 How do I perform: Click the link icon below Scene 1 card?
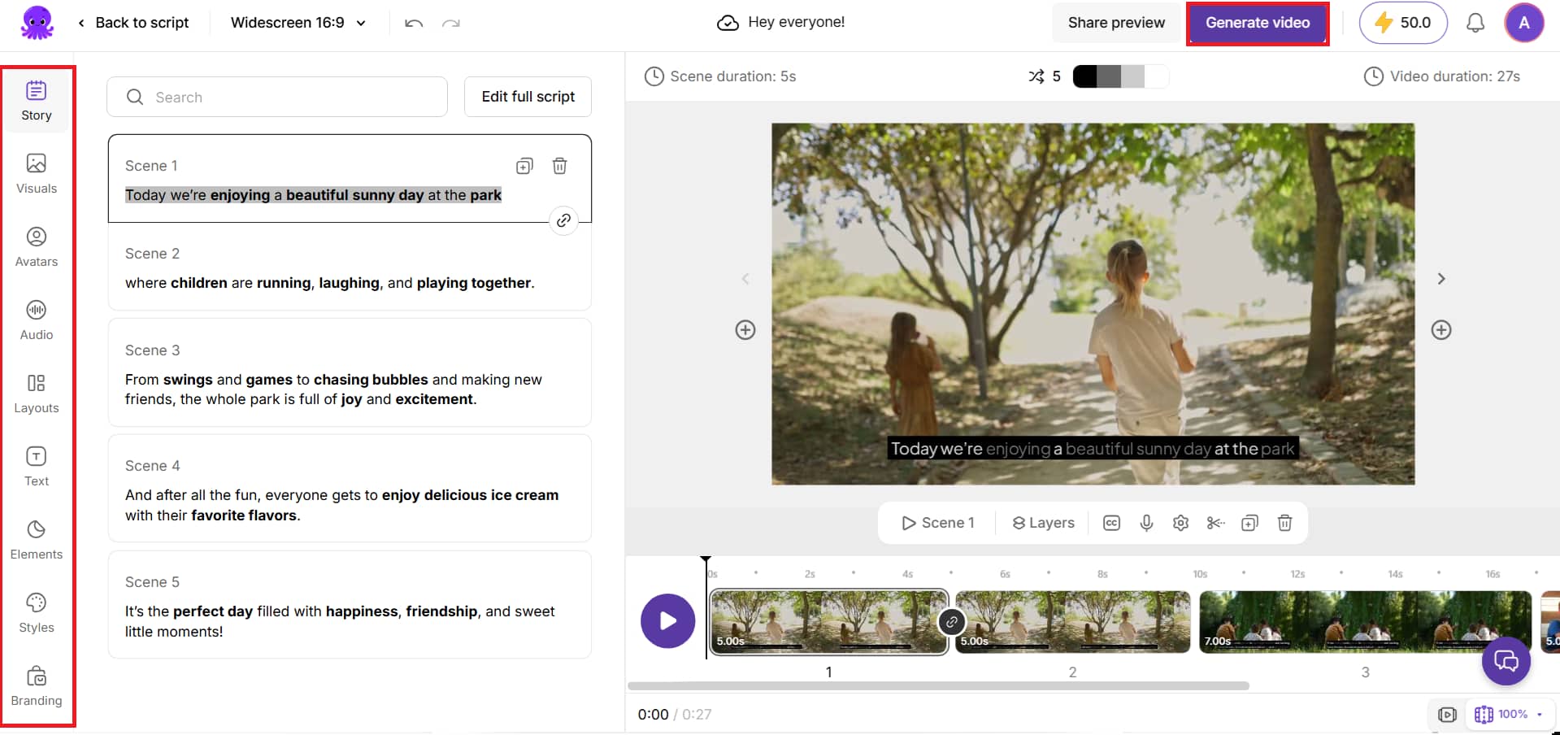(563, 220)
